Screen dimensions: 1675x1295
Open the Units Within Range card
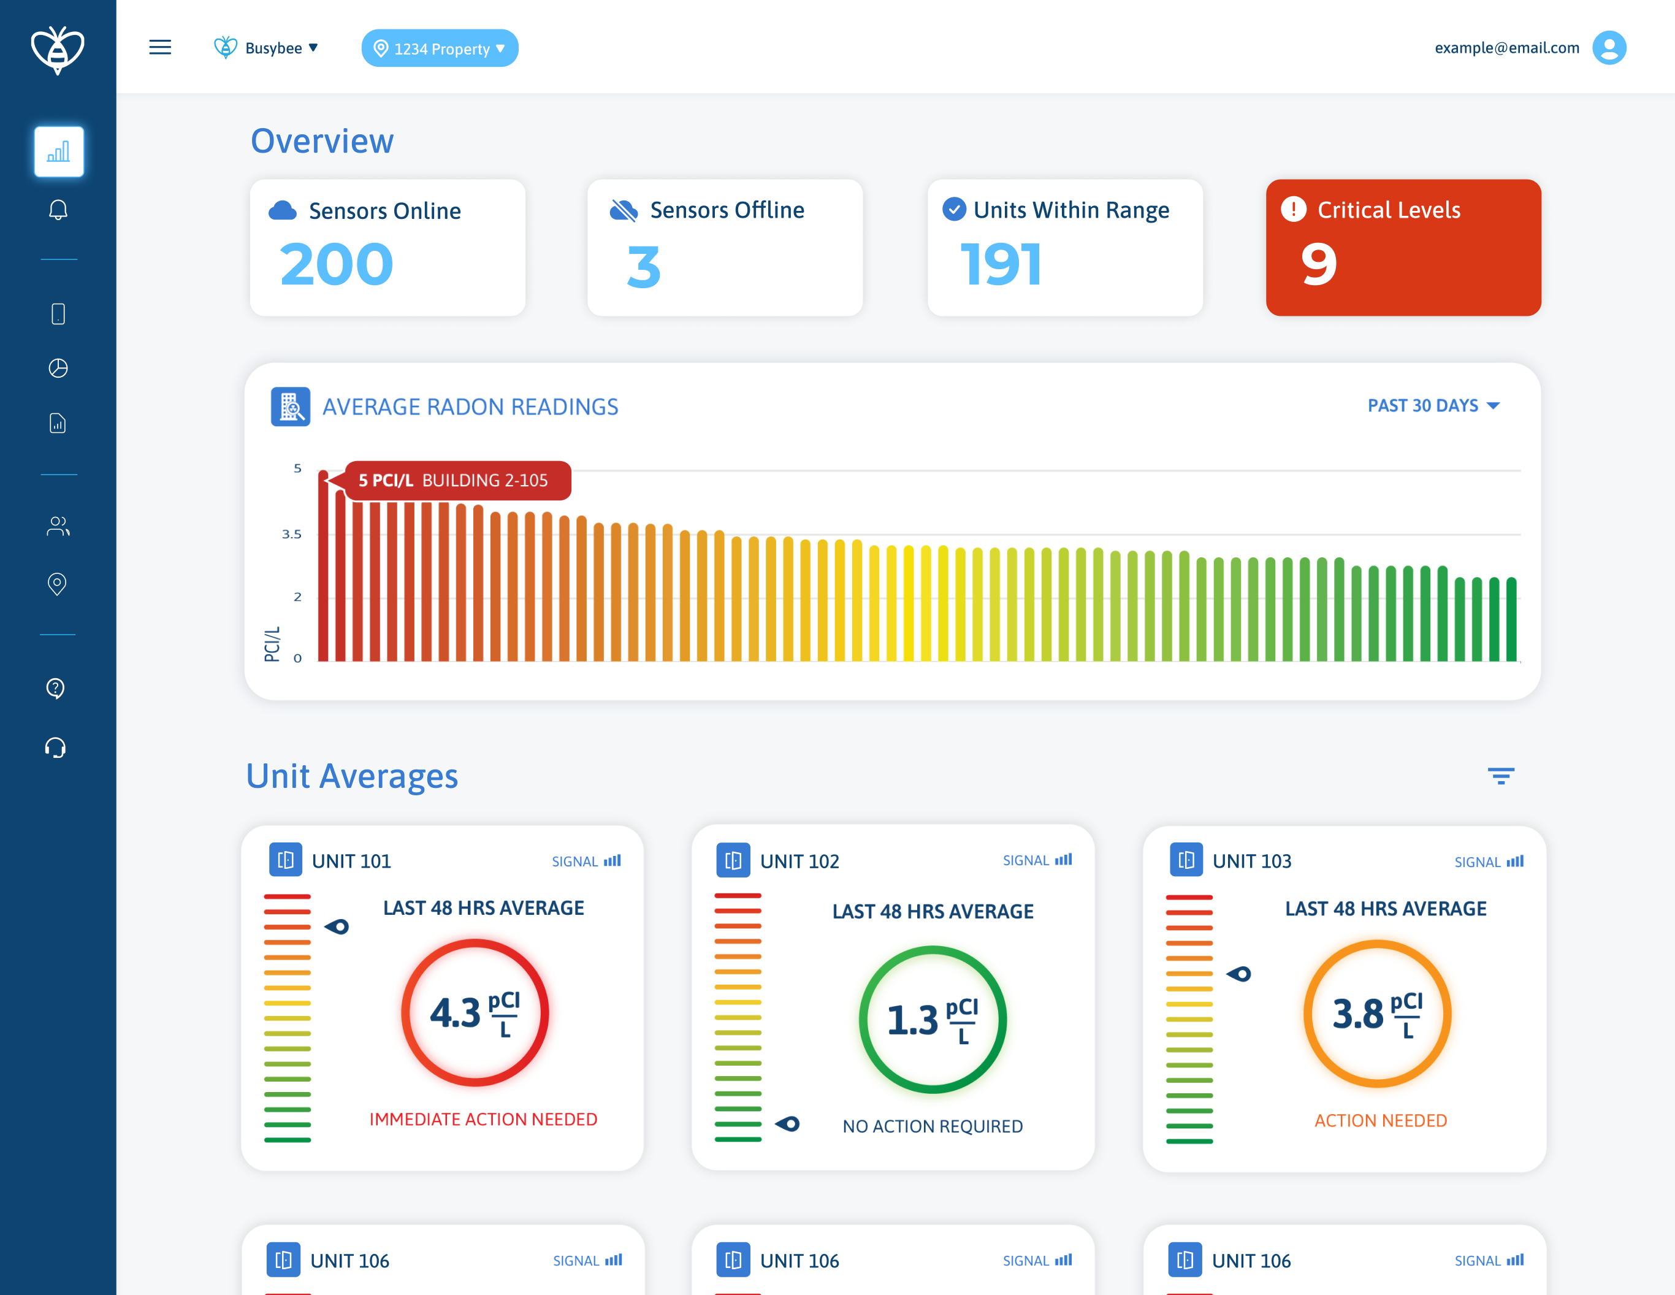coord(1064,247)
